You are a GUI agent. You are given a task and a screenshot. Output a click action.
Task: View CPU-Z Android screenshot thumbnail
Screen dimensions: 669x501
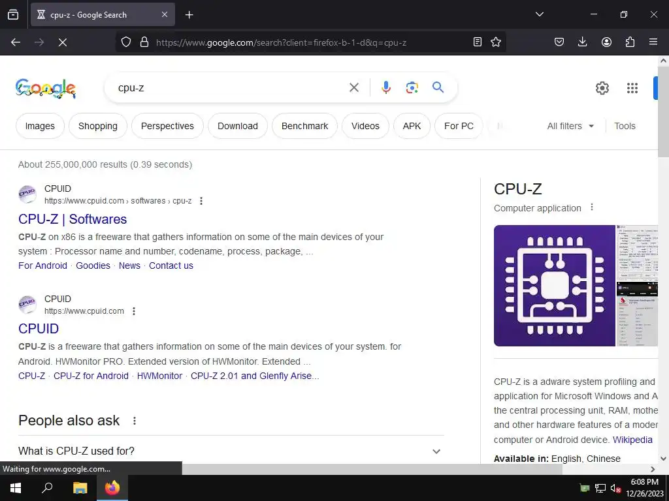tap(637, 314)
